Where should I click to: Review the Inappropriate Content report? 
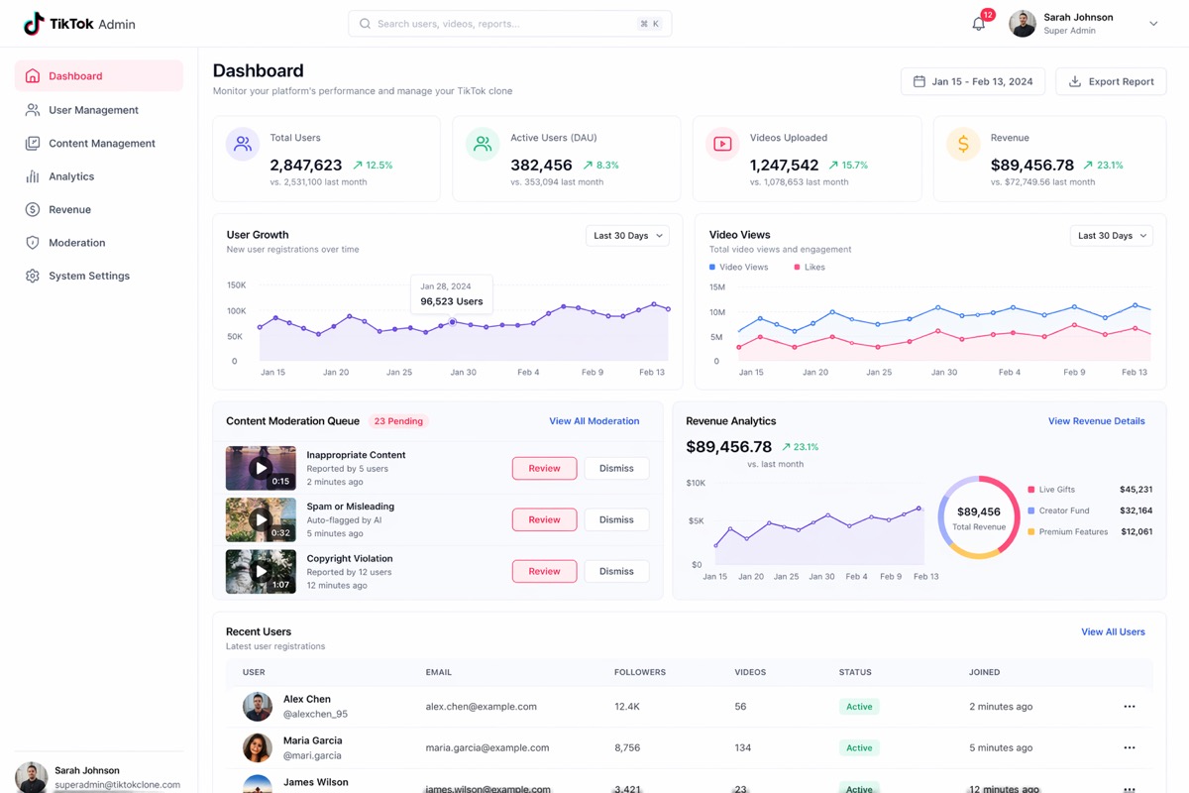544,468
